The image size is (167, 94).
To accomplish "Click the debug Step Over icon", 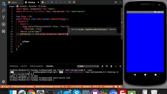I will coord(56,2).
